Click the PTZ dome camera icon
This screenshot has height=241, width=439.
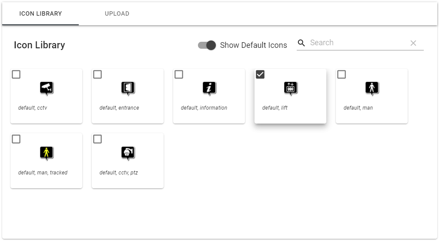point(128,153)
